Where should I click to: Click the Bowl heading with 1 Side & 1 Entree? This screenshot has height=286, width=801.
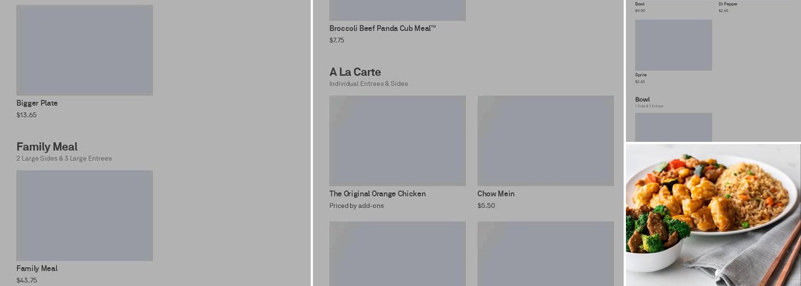pos(643,100)
